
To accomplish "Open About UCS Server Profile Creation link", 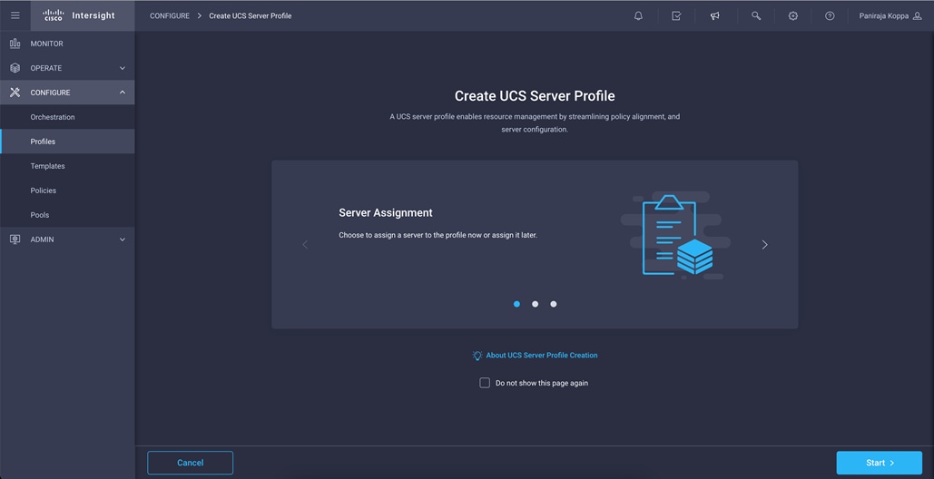I will click(542, 356).
